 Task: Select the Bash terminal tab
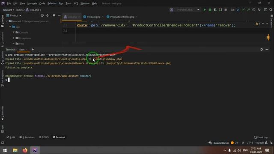tap(22, 50)
